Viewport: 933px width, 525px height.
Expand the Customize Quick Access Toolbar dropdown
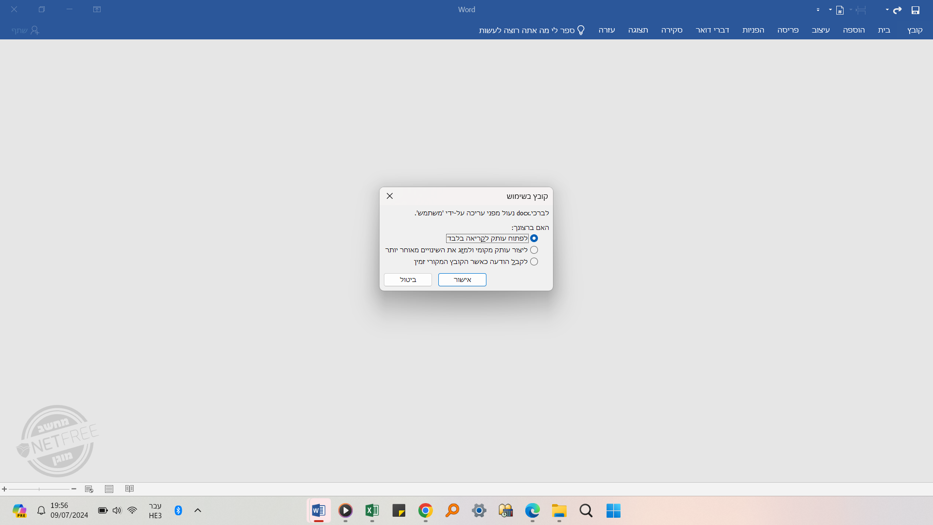818,10
